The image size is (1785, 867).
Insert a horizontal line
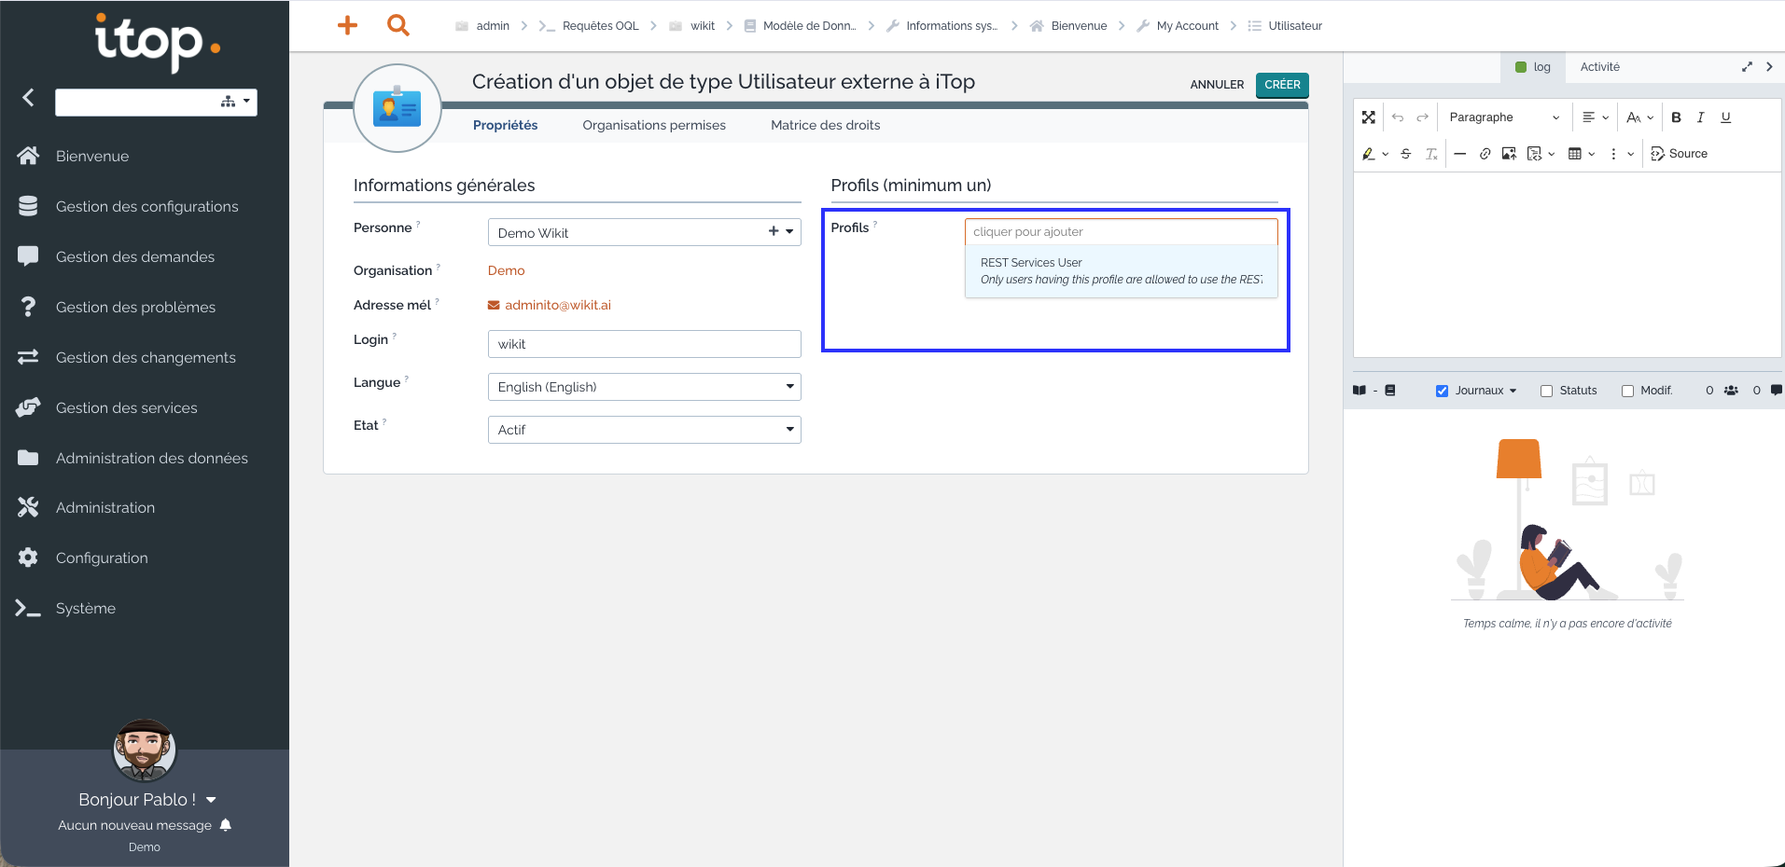(x=1459, y=154)
